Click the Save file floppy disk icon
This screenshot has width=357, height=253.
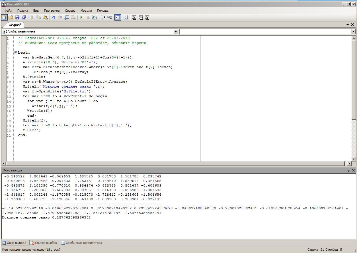coord(17,18)
